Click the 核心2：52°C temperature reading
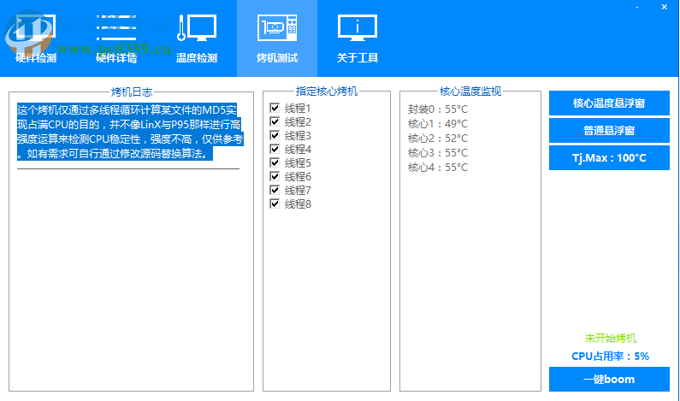680x401 pixels. [438, 139]
